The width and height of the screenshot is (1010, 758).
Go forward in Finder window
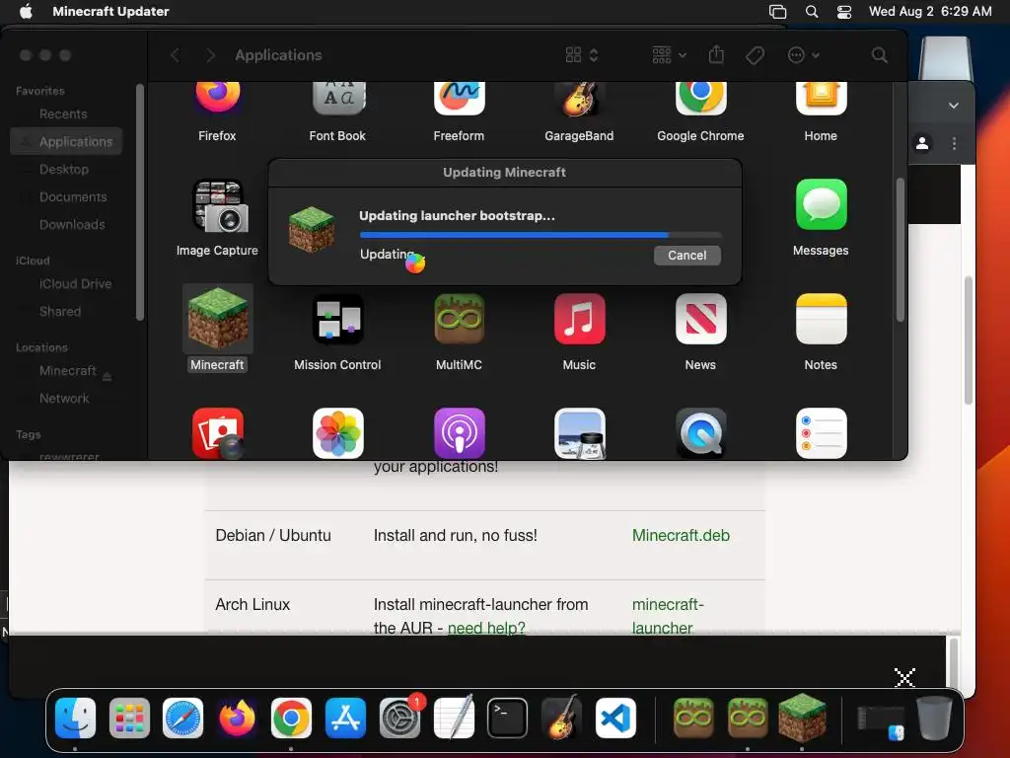[x=210, y=55]
